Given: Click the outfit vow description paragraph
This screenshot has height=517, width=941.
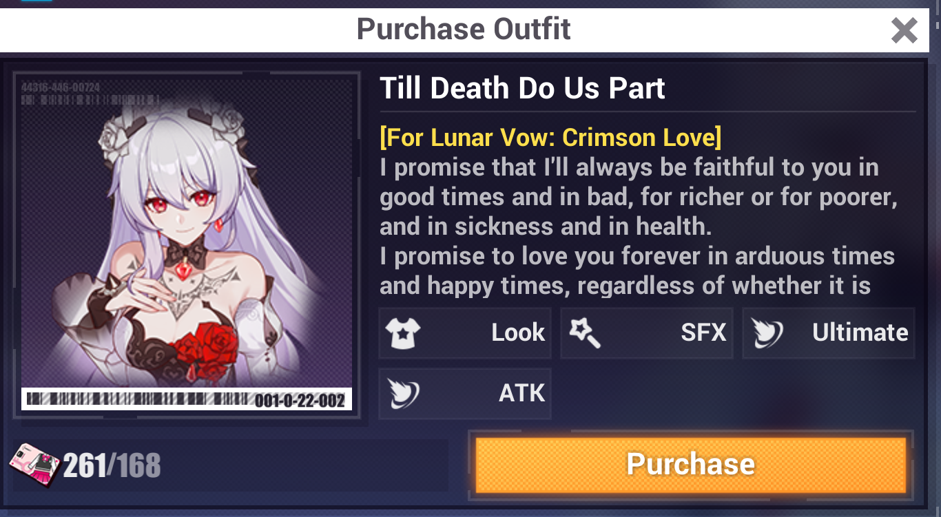Looking at the screenshot, I should tap(639, 226).
